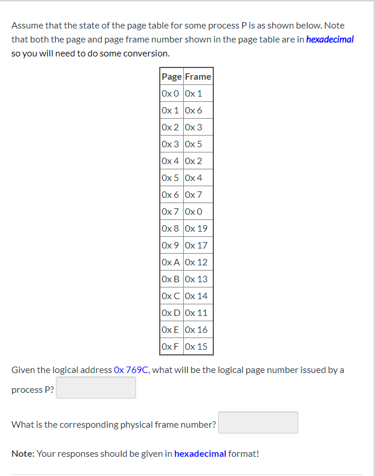Click the page 0x A table cell
375x476 pixels.
[x=170, y=262]
